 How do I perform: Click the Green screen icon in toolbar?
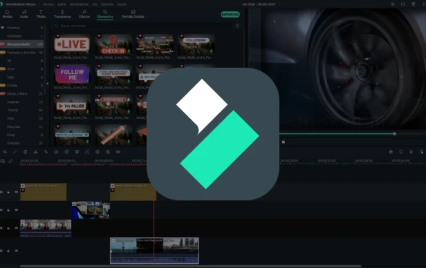(77, 152)
